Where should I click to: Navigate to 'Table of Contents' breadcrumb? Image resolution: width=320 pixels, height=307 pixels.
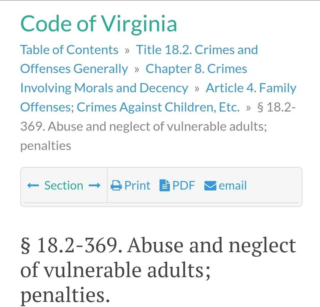click(x=69, y=50)
